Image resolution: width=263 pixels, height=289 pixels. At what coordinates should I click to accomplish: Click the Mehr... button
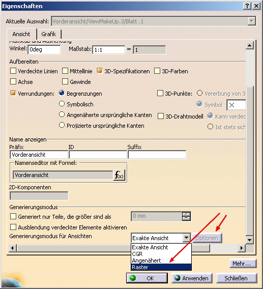tap(243, 264)
